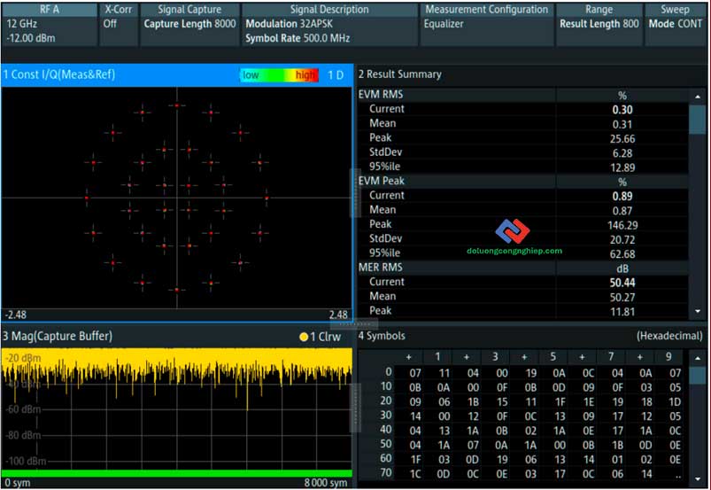The width and height of the screenshot is (711, 490).
Task: Select EVM Peak 95%ile value 62.68
Action: 622,254
